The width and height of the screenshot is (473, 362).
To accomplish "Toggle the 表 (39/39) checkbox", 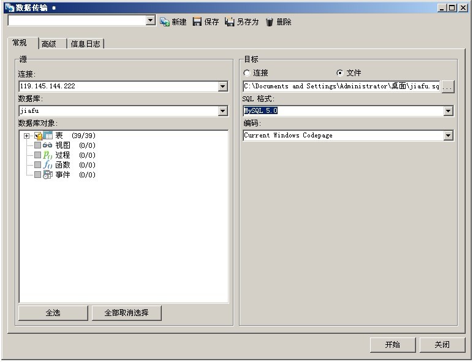I will click(x=38, y=136).
